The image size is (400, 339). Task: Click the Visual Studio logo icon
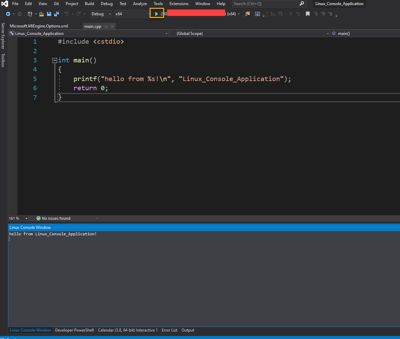click(5, 4)
